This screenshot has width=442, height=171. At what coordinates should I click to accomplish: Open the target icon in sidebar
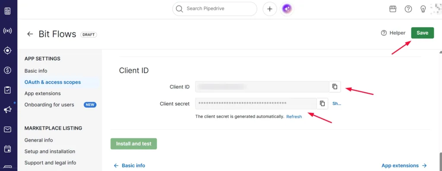(x=8, y=51)
